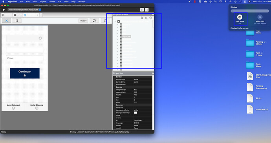Close the Project Explorer panel
271x143 pixels.
pyautogui.click(x=153, y=14)
